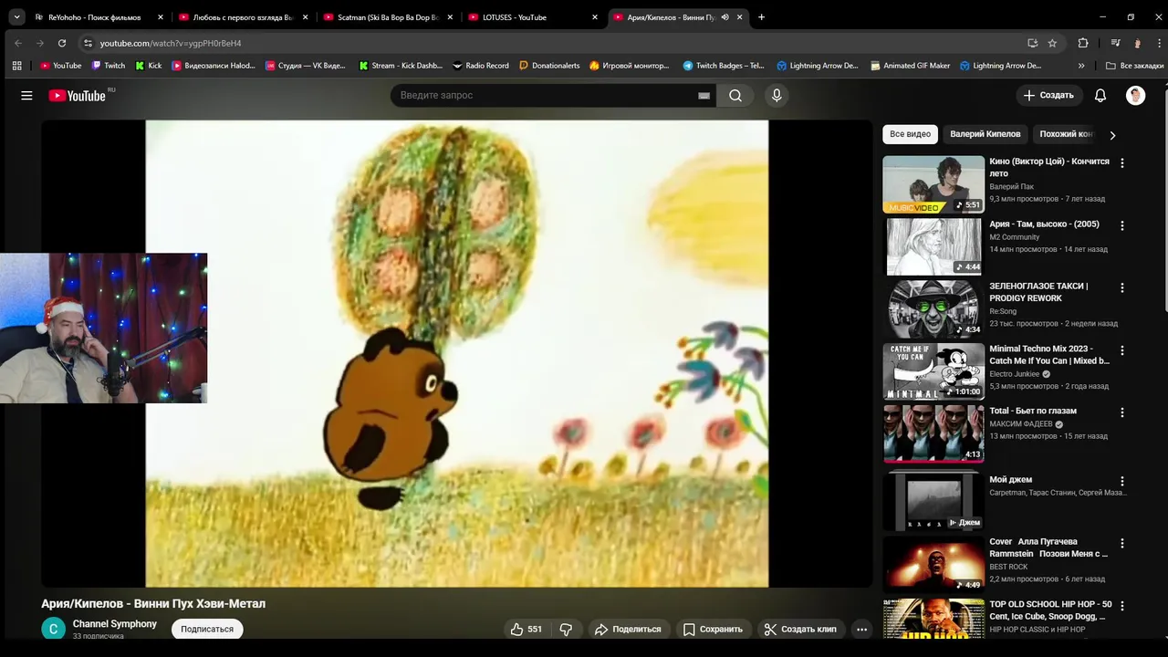Image resolution: width=1168 pixels, height=657 pixels.
Task: Open Twitch Badges bookmark
Action: [724, 66]
